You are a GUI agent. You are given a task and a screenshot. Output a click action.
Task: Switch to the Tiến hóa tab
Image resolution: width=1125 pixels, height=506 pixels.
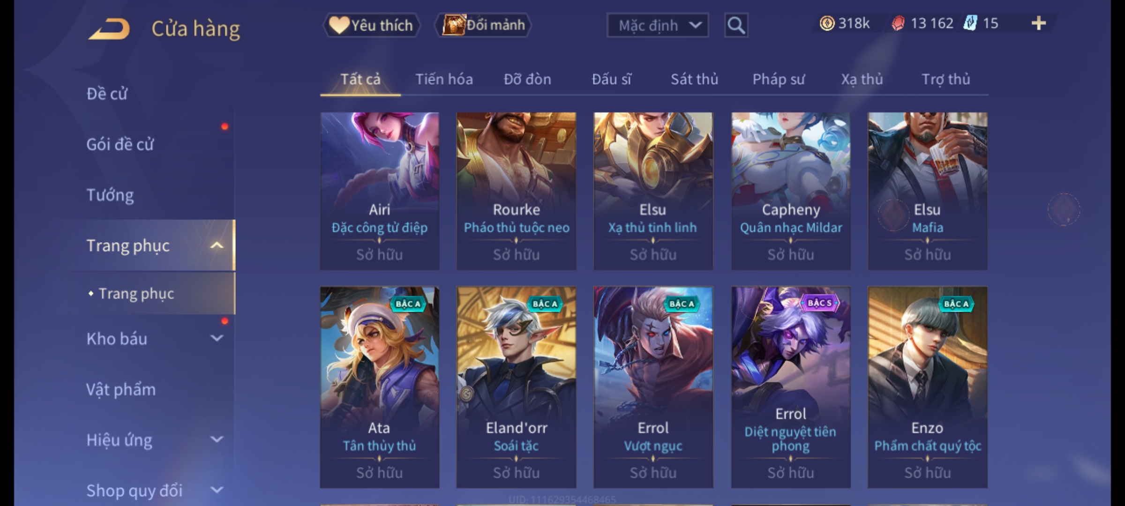(444, 80)
